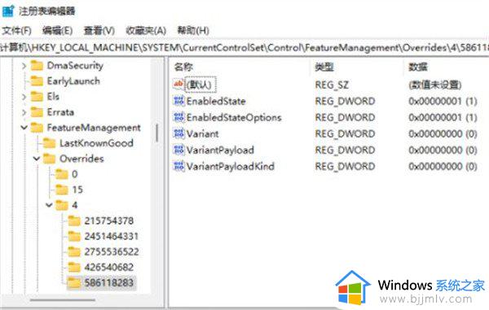The image size is (489, 310).
Task: Click folder icon of key 4
Action: (62, 205)
